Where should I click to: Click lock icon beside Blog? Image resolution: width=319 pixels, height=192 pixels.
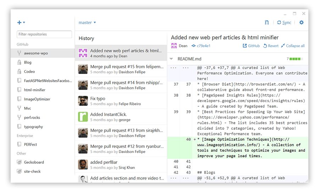[19, 62]
